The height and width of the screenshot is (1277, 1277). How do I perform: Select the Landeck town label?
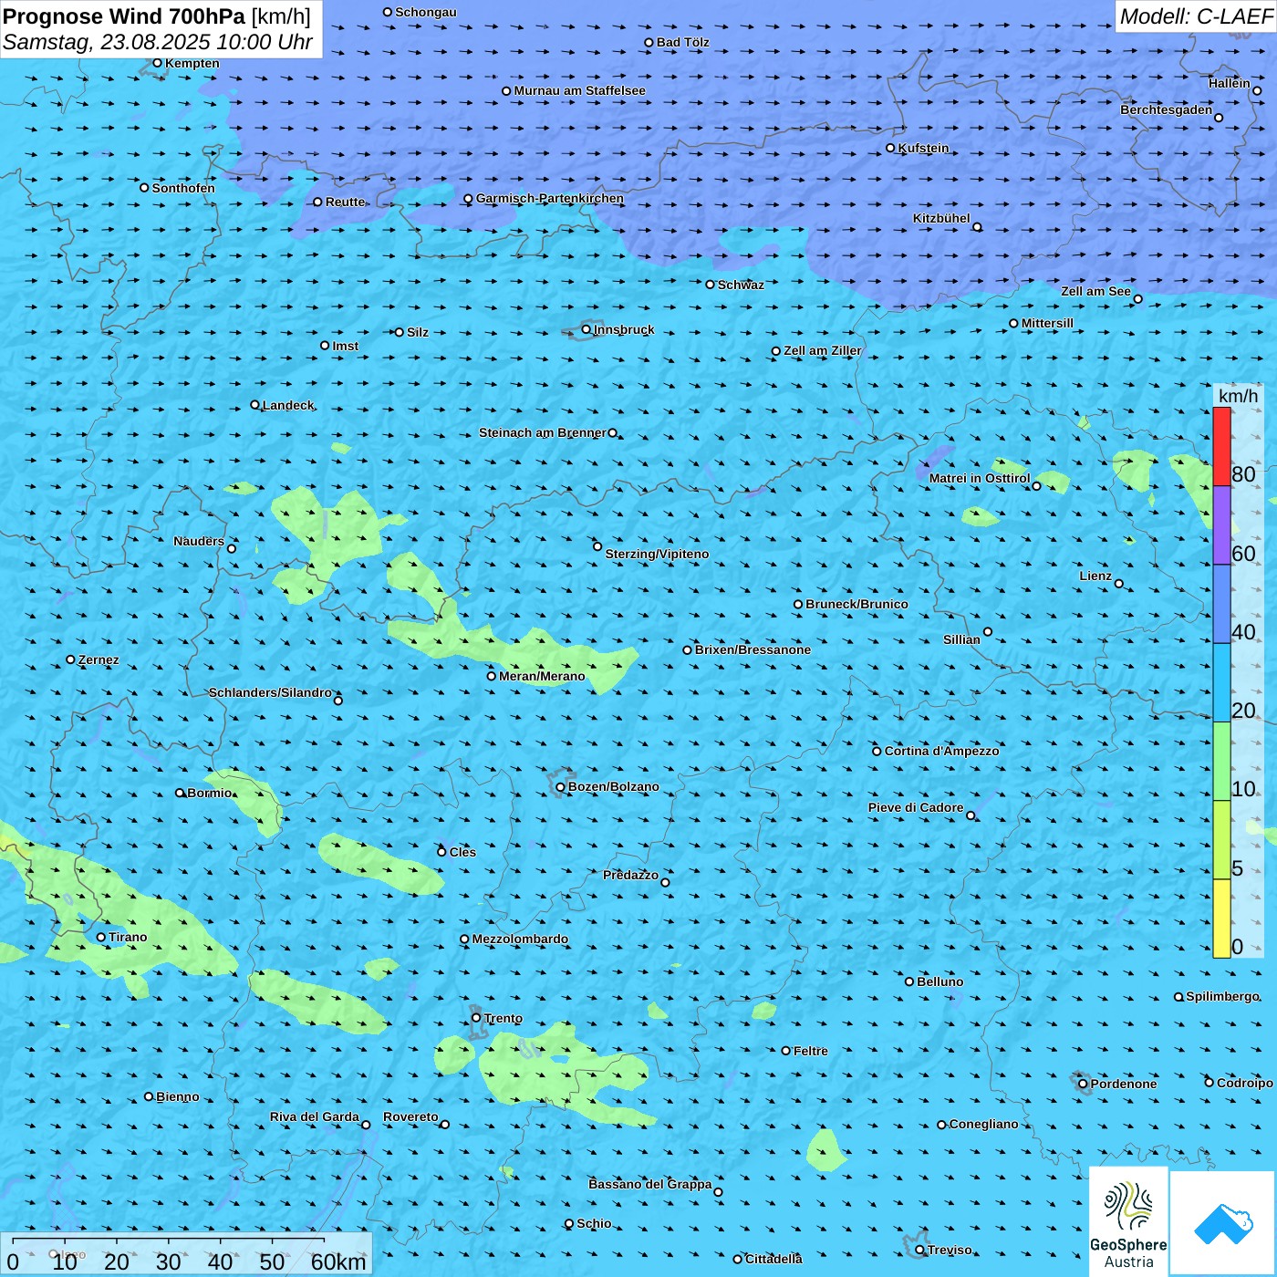pyautogui.click(x=288, y=405)
